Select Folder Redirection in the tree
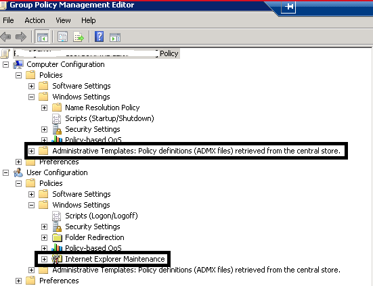Viewport: 373px width, 286px height. tap(95, 237)
